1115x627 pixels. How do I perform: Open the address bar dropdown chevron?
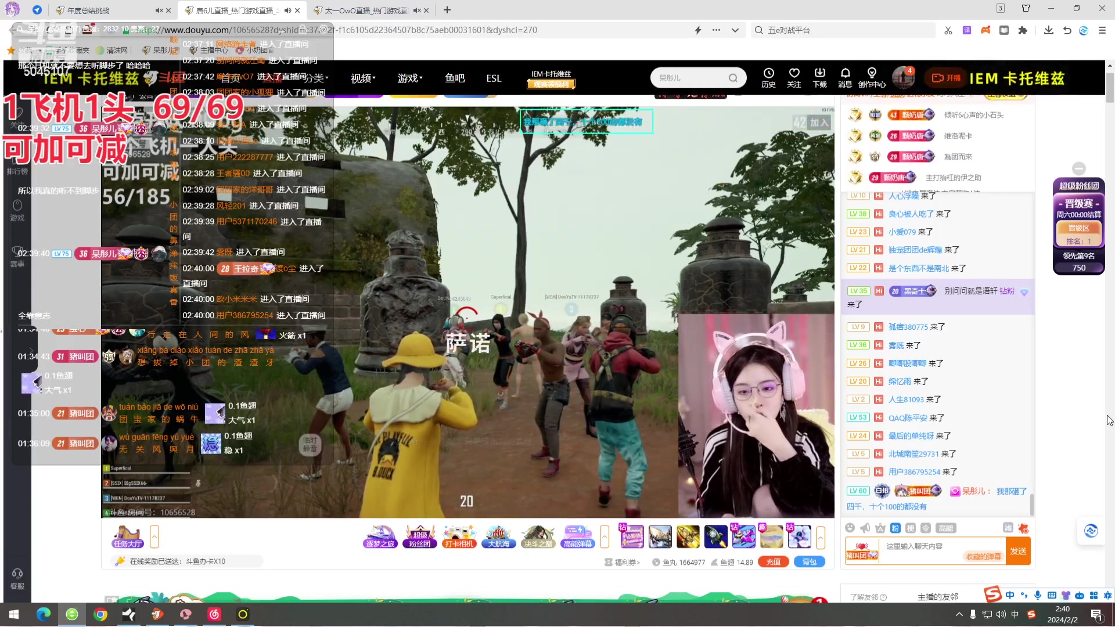pyautogui.click(x=735, y=30)
